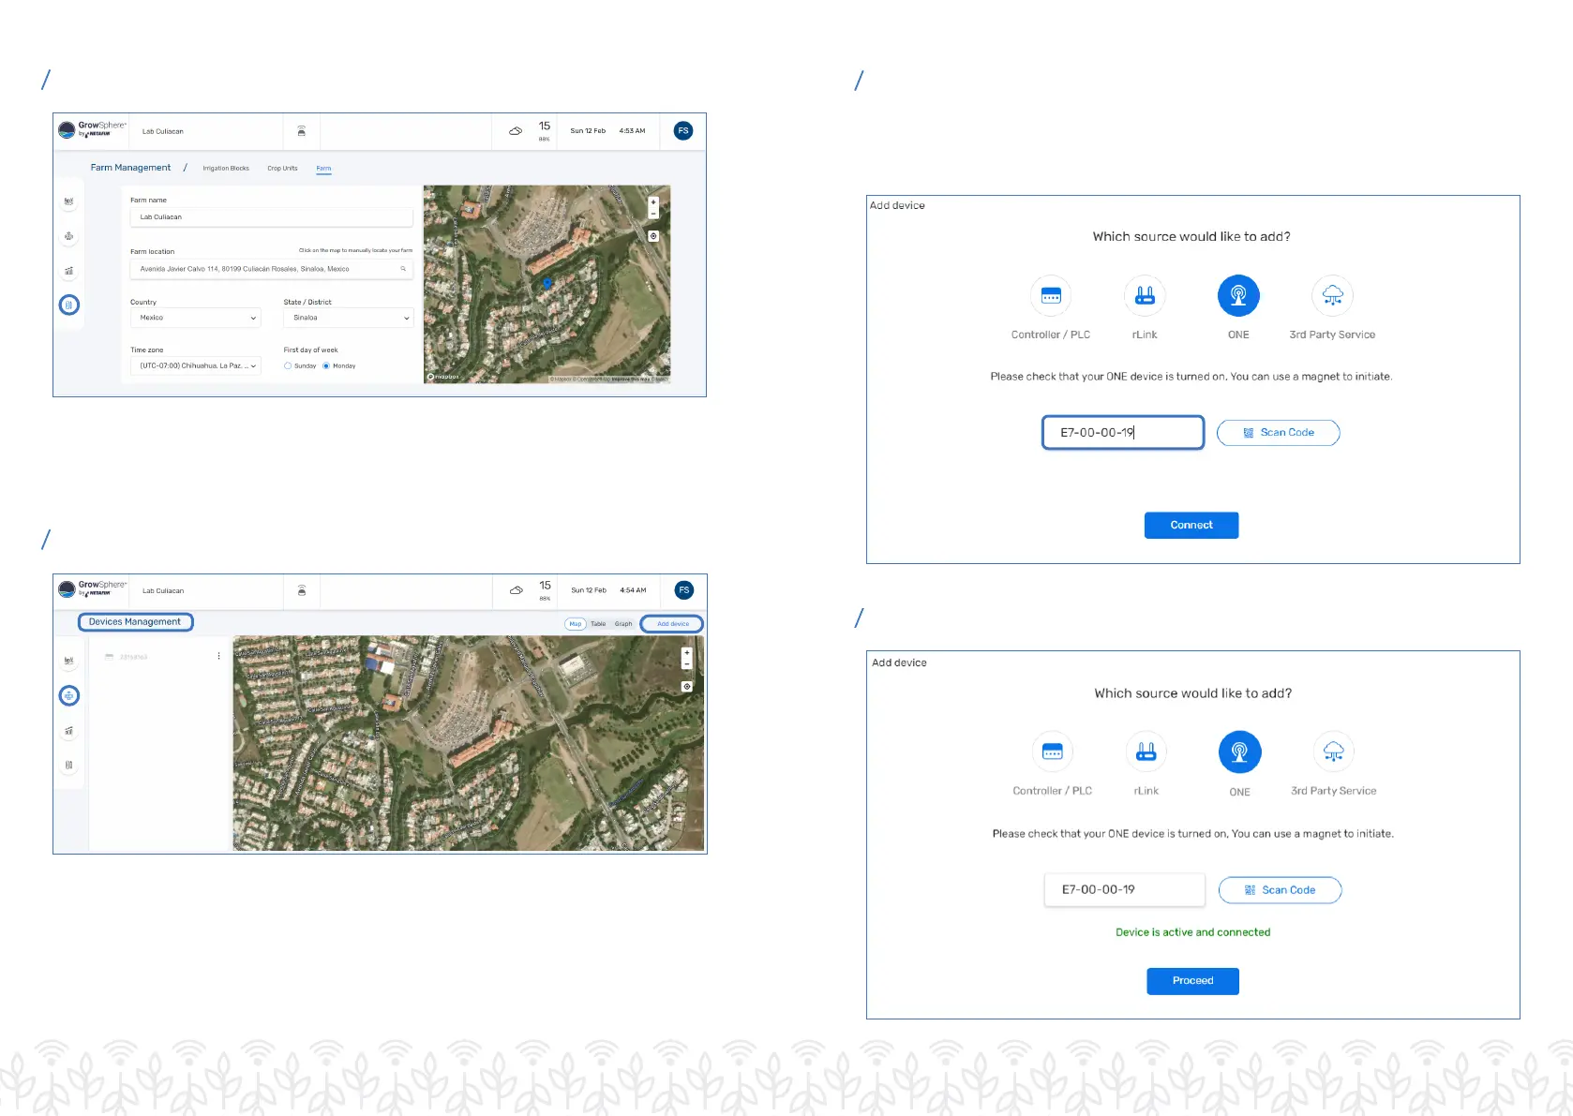Click Scan Code in lower Add device dialog
This screenshot has width=1573, height=1116.
click(x=1281, y=890)
